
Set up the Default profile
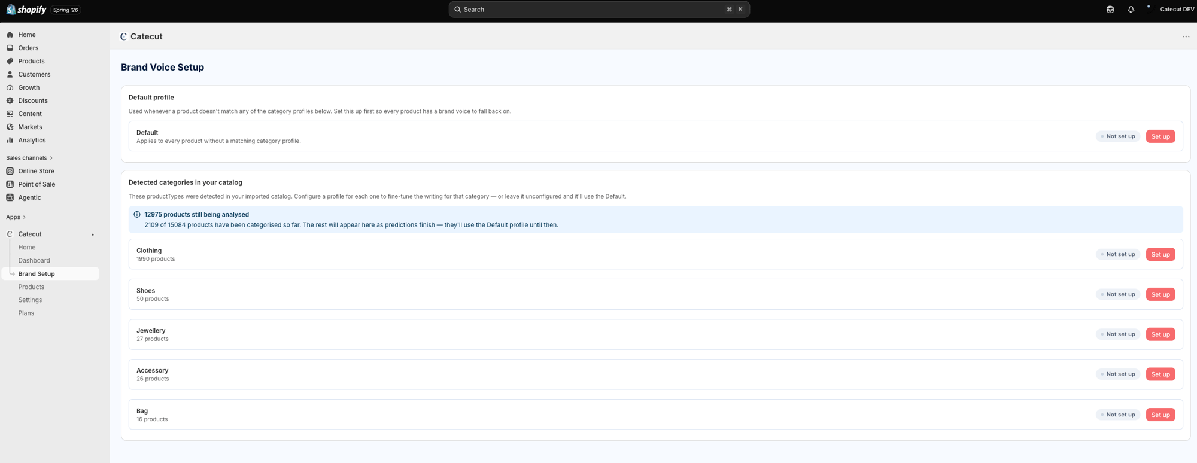pos(1160,136)
